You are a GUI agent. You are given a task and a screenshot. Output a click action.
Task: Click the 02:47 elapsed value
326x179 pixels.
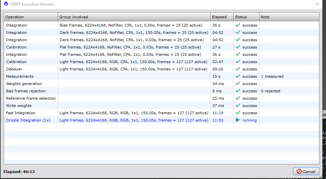pyautogui.click(x=218, y=62)
